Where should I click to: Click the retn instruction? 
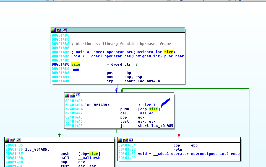click(x=178, y=150)
